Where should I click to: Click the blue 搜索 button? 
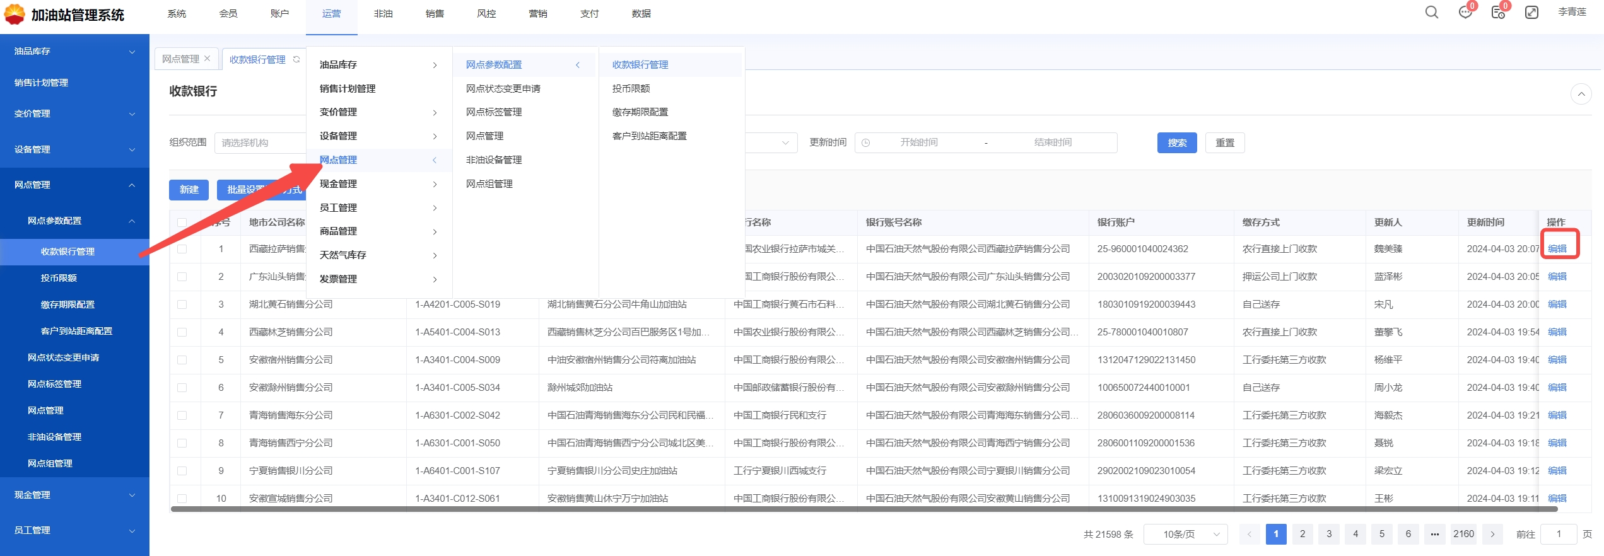(x=1176, y=143)
